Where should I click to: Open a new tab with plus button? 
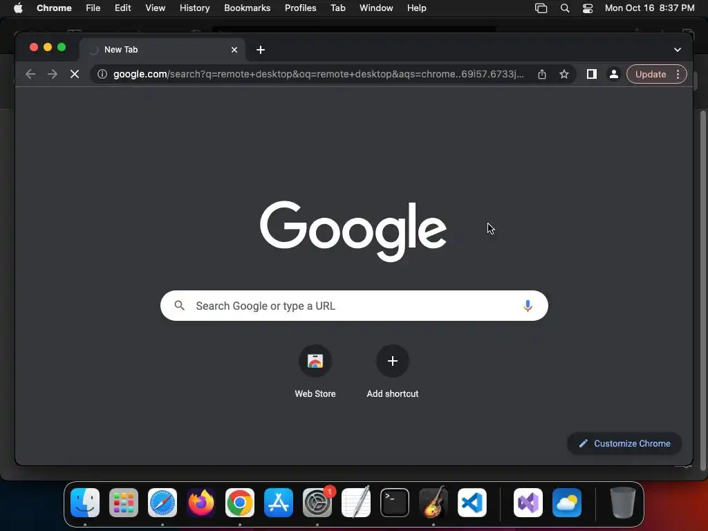(x=261, y=50)
